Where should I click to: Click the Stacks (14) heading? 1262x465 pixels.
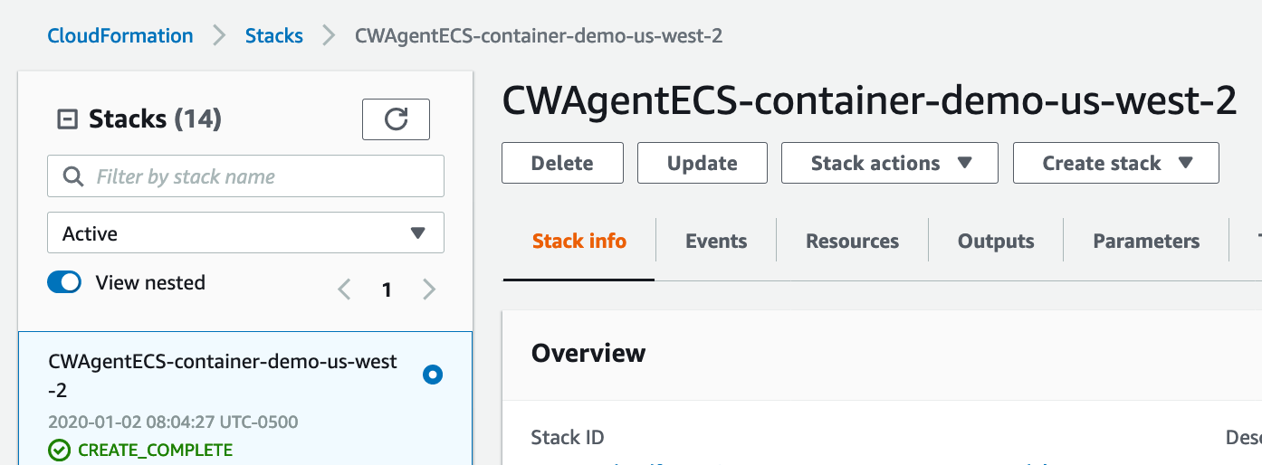click(x=155, y=119)
